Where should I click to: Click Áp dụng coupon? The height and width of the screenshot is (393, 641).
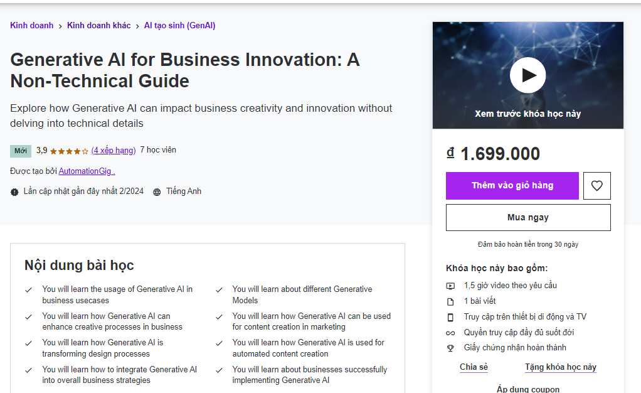tap(528, 389)
